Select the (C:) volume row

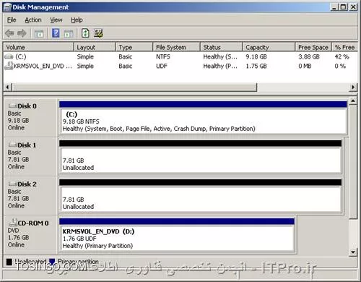click(x=180, y=56)
